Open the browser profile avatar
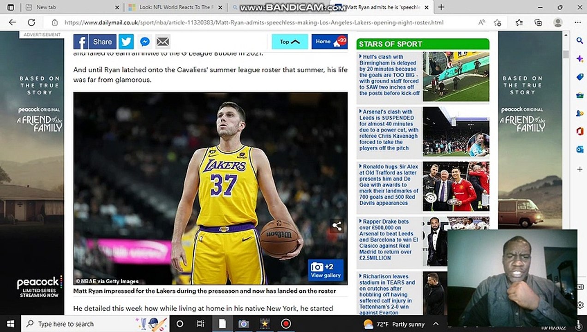The height and width of the screenshot is (332, 587). tap(558, 22)
